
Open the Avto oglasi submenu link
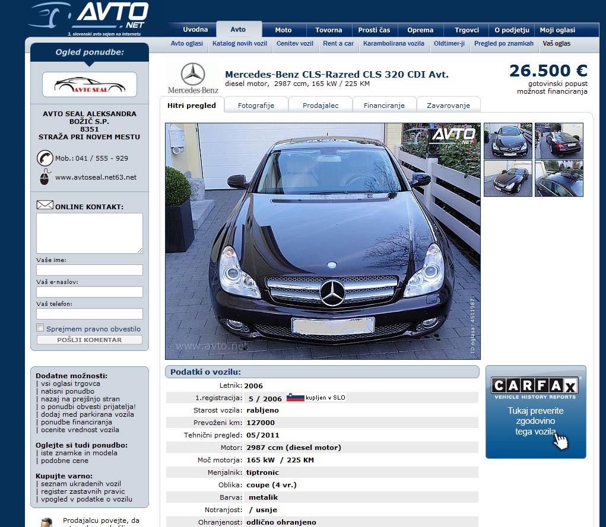pos(187,44)
